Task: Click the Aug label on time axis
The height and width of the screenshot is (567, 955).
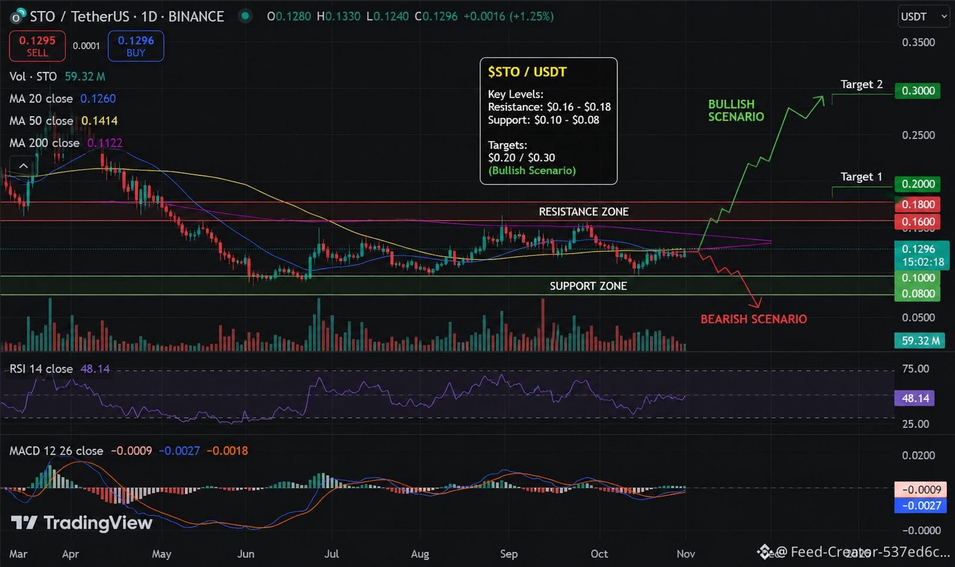Action: pos(420,554)
